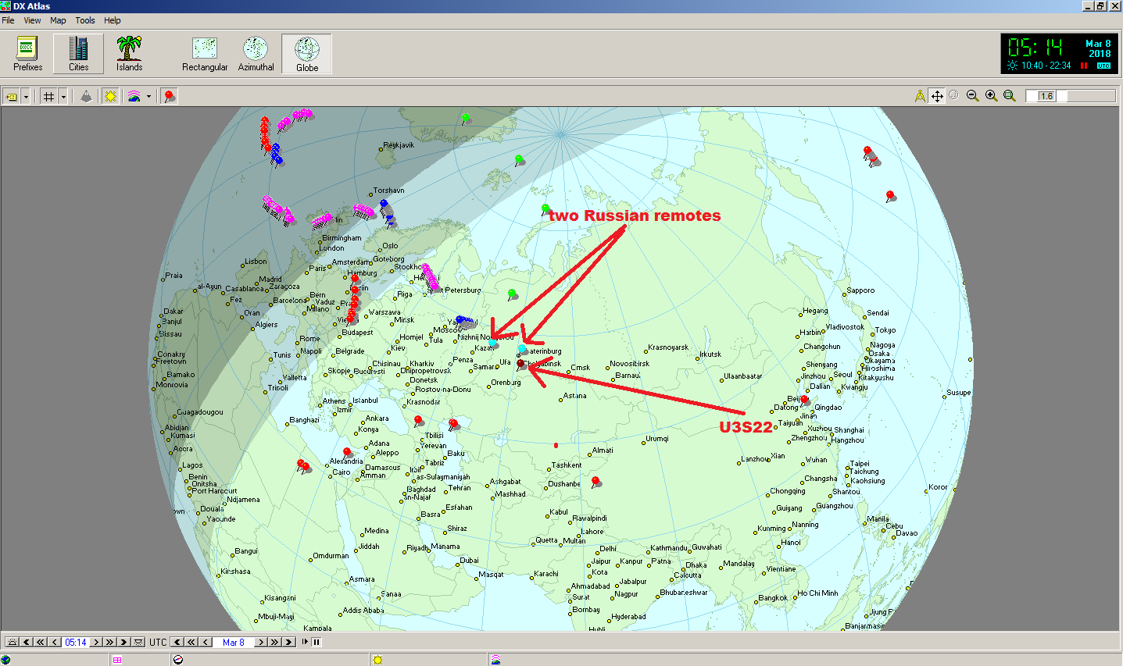Click the zoom out magnifier
This screenshot has height=666, width=1123.
(x=972, y=96)
